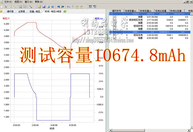Select the hand pan tool
This screenshot has height=132, width=193.
tap(2, 7)
